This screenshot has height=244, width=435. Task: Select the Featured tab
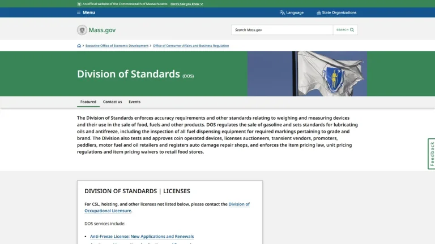tap(88, 102)
